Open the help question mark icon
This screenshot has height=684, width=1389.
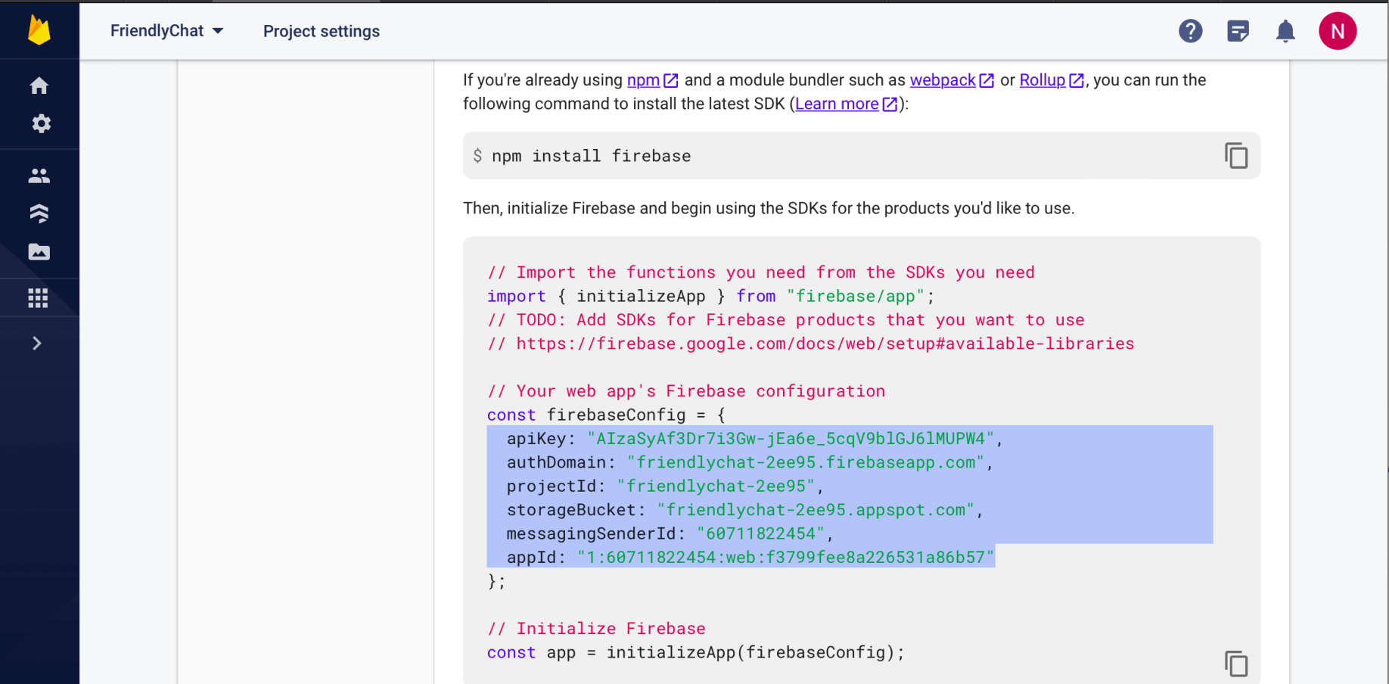pos(1190,31)
